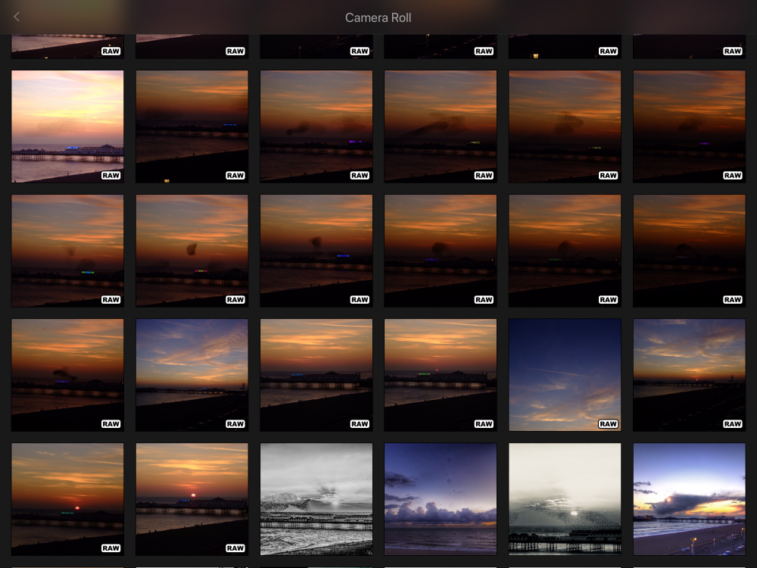
Task: Tap the back chevron arrow
Action: point(17,17)
